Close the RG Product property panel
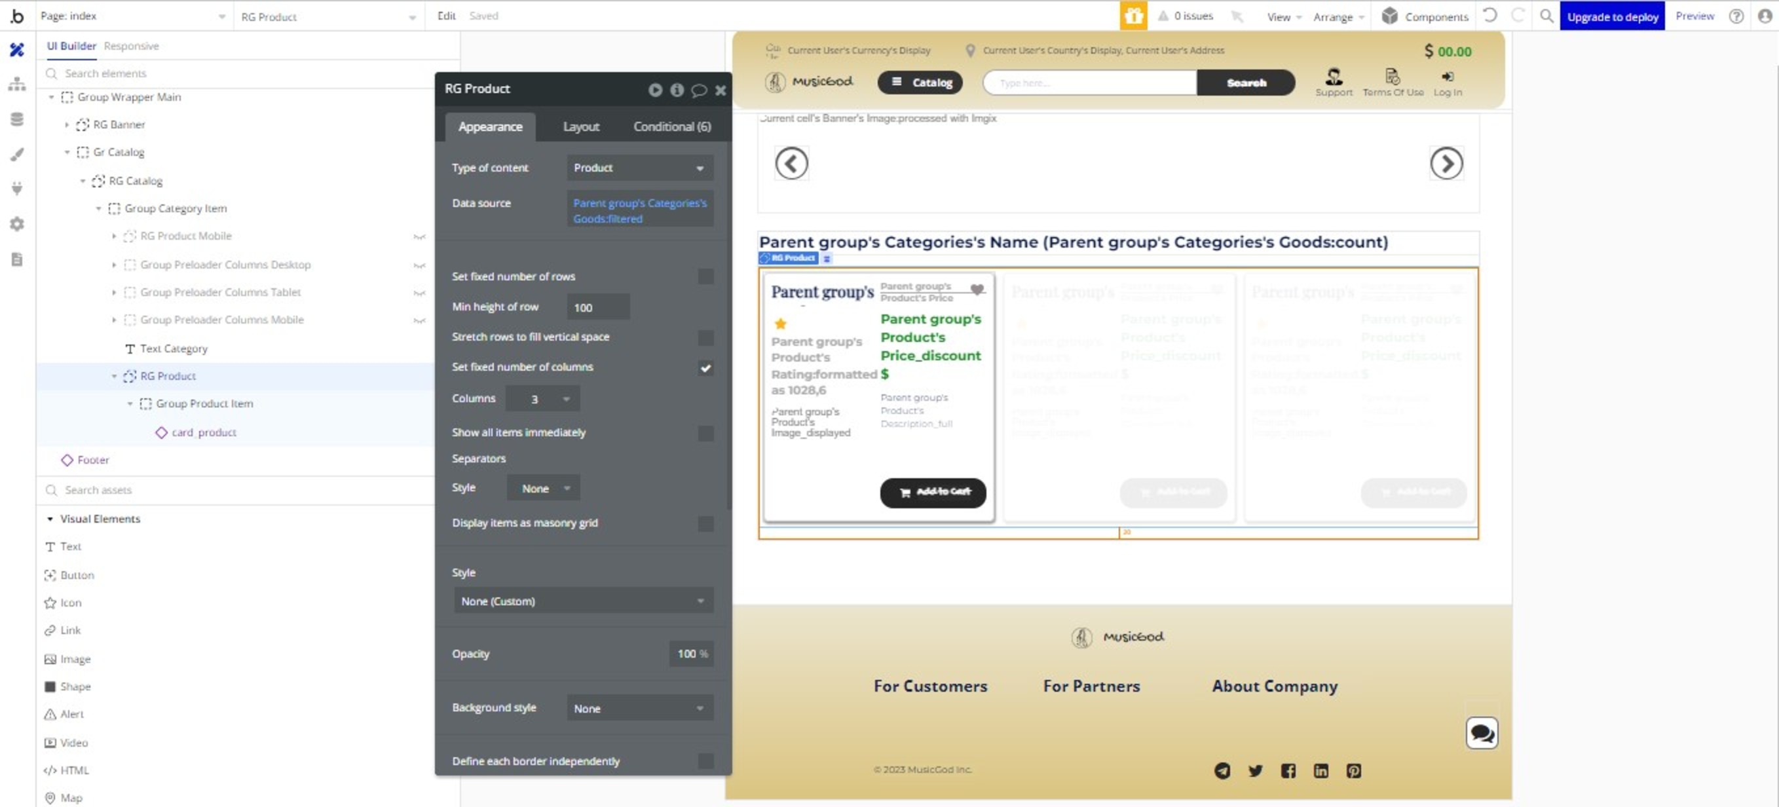 point(721,90)
